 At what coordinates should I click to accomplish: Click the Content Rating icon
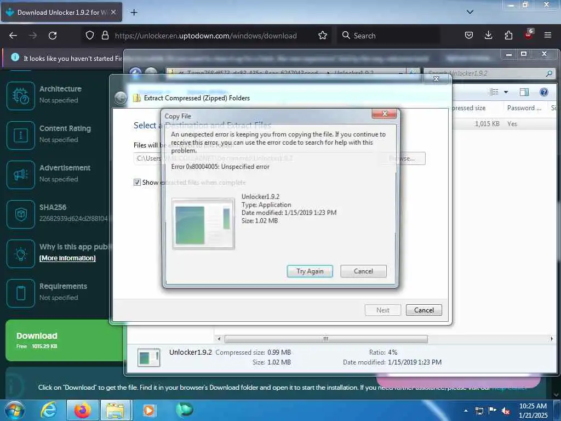(21, 135)
